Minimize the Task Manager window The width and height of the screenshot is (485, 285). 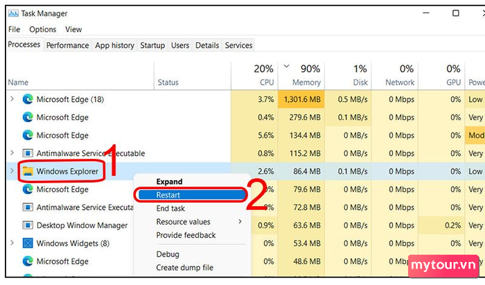(x=426, y=13)
